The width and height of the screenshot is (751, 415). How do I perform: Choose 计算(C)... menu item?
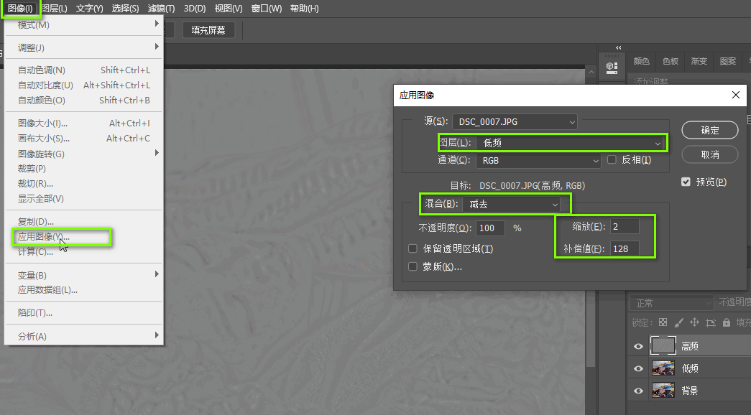84,252
